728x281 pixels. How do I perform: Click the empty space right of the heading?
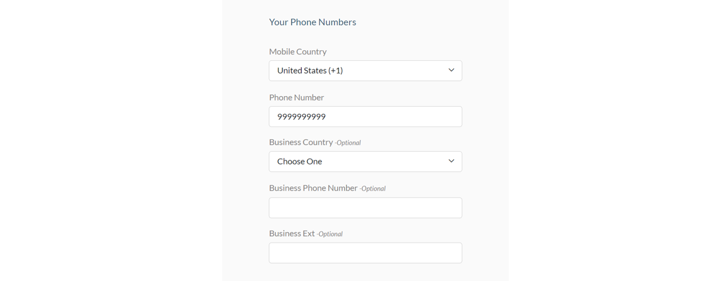click(x=432, y=22)
